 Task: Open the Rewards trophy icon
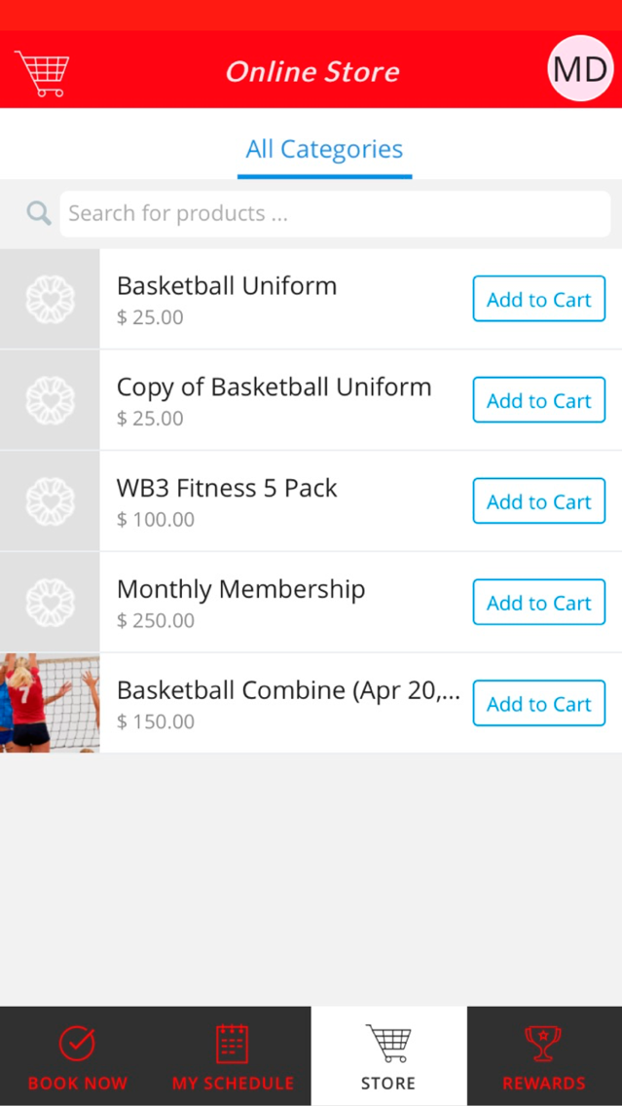click(x=543, y=1044)
